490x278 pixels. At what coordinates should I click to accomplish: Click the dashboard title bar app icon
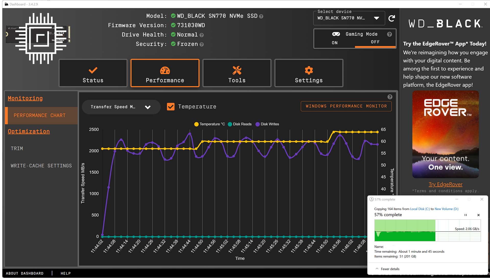[7, 4]
